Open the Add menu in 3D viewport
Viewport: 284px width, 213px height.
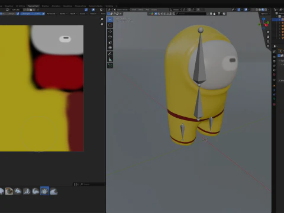coord(147,9)
